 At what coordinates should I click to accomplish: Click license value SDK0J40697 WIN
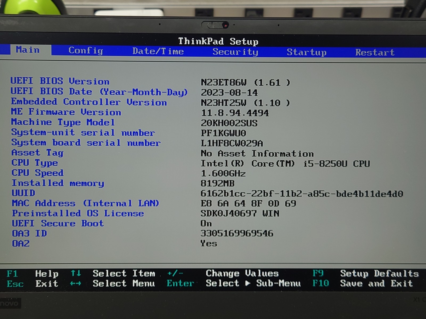click(x=240, y=213)
